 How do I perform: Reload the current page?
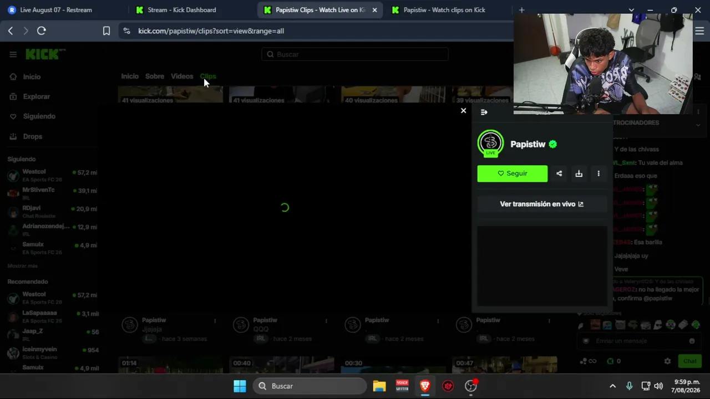point(41,31)
